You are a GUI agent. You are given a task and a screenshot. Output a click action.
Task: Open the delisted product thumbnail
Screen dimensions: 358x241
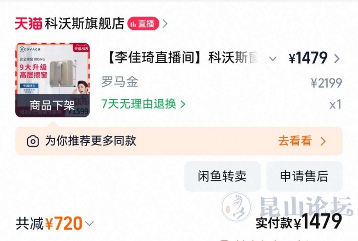tap(52, 80)
